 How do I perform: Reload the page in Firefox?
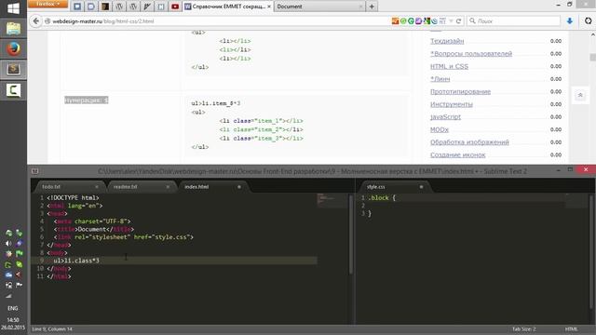[459, 21]
